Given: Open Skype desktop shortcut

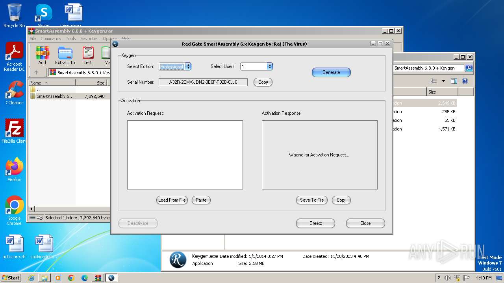Looking at the screenshot, I should [x=44, y=16].
